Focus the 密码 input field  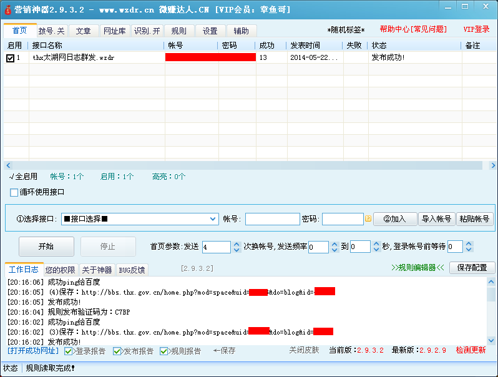pos(343,219)
